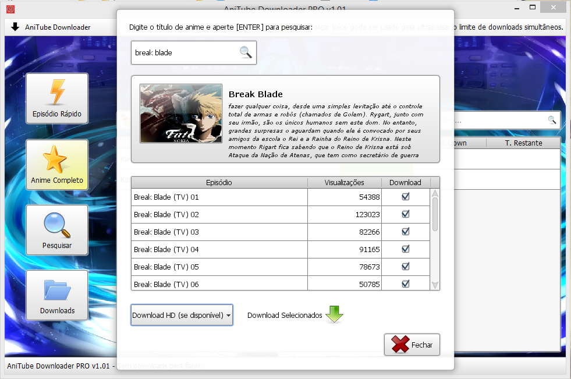This screenshot has width=571, height=379.
Task: Click the views value 82266
Action: click(x=369, y=232)
